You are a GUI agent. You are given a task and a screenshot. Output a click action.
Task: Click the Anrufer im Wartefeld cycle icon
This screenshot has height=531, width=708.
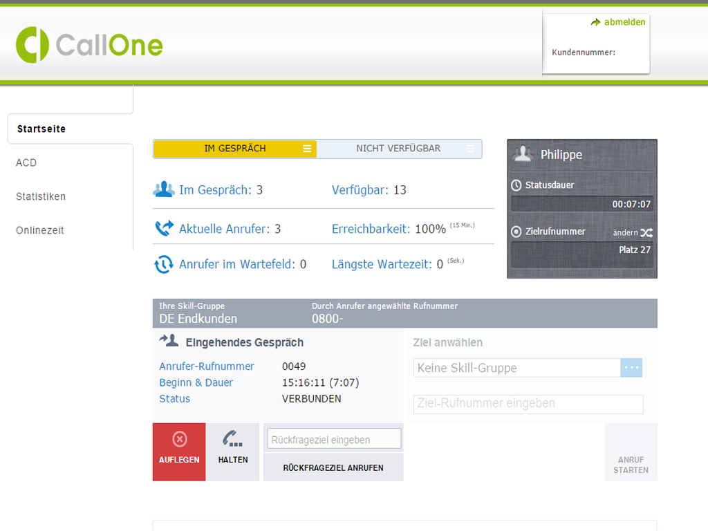[164, 264]
